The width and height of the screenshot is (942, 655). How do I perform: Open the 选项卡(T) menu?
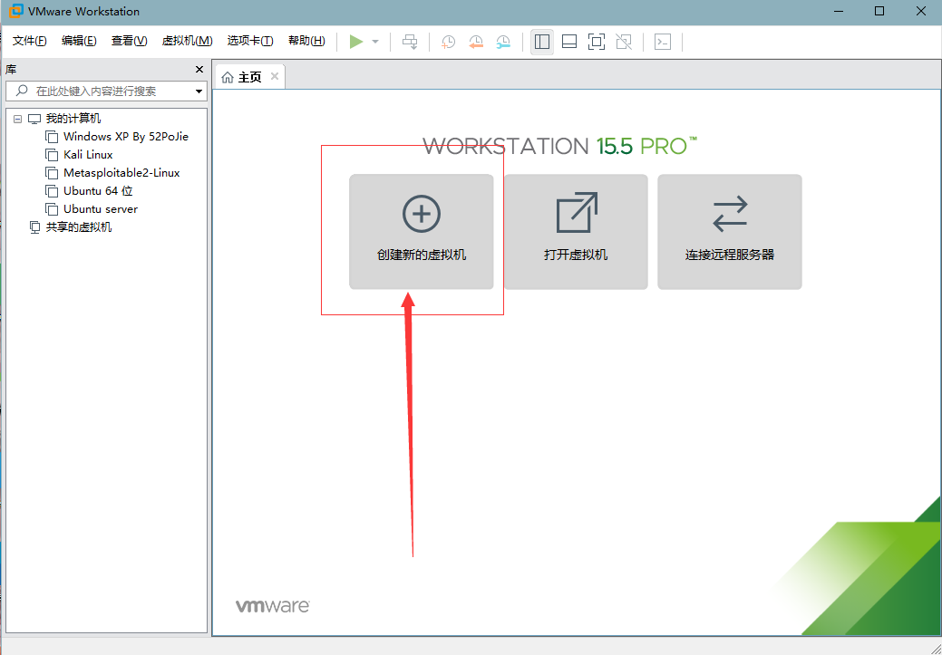point(250,41)
